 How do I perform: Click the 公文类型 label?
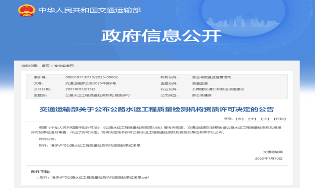click(x=169, y=95)
